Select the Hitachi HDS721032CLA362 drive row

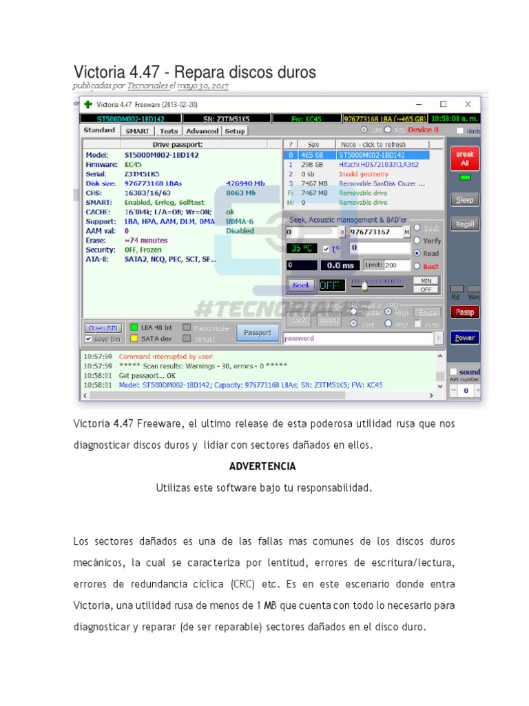(x=356, y=164)
